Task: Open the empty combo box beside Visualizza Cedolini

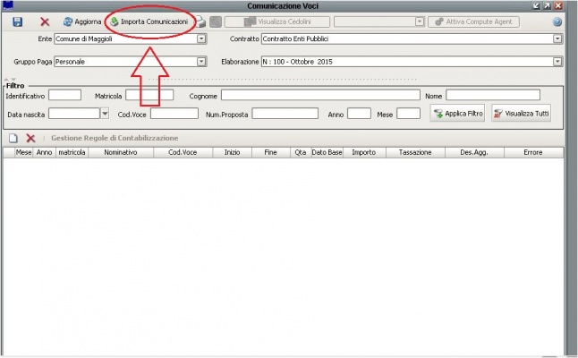Action: pos(419,21)
